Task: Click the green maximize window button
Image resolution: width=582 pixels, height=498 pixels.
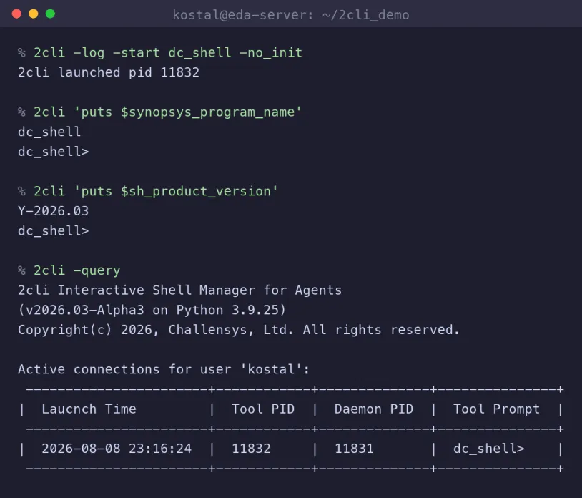Action: click(50, 14)
